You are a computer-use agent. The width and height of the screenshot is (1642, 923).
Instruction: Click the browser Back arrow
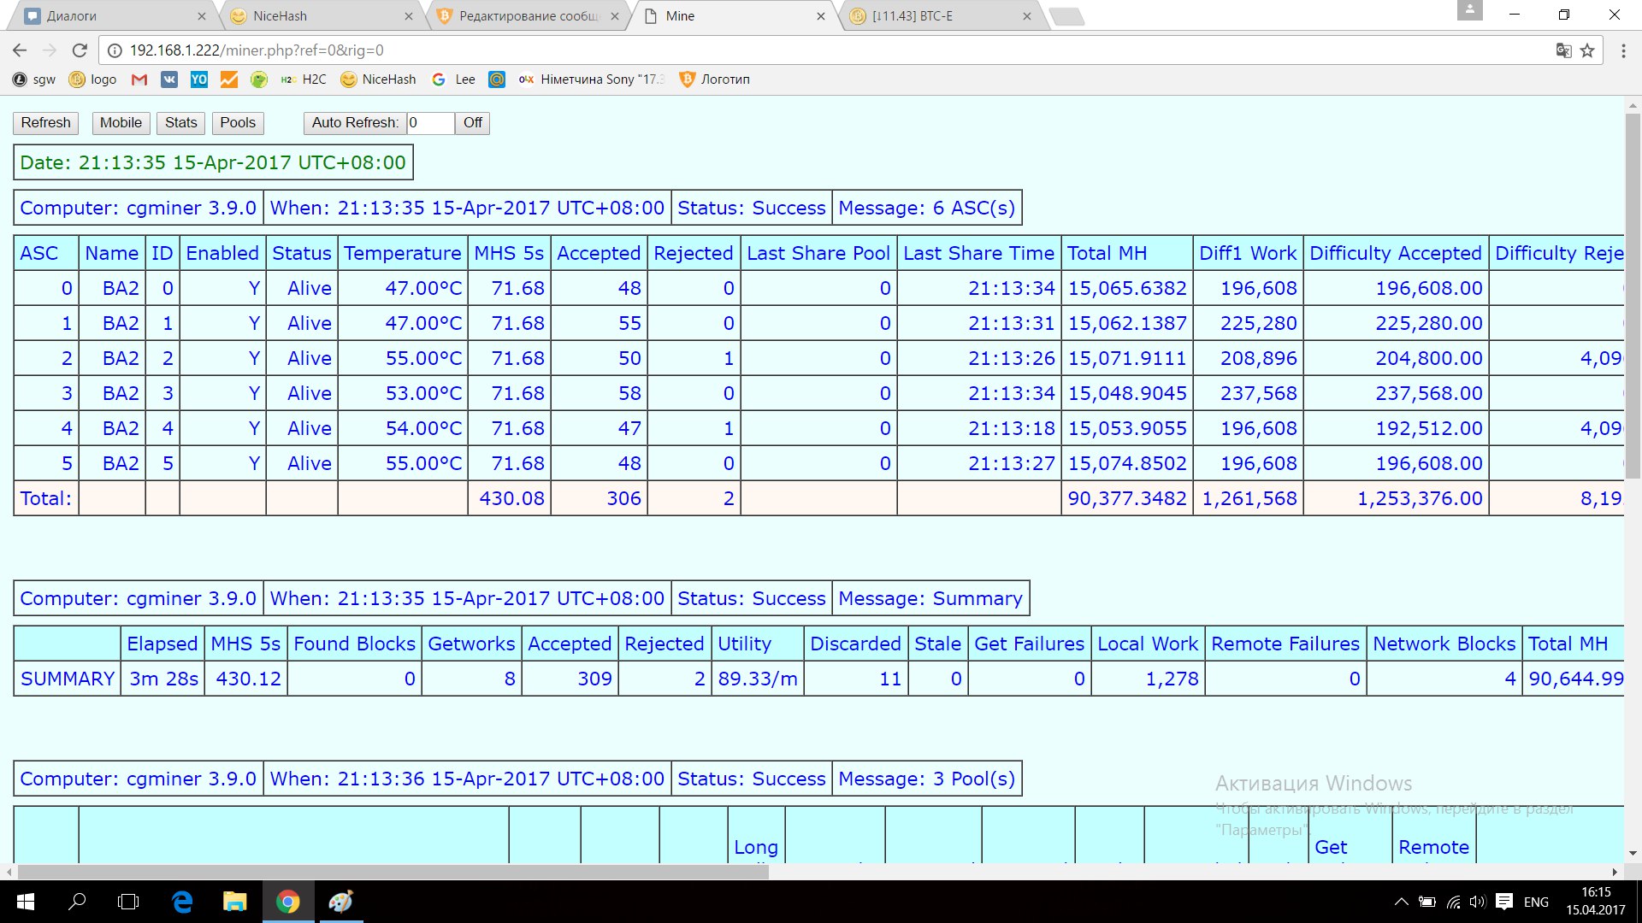(x=21, y=50)
